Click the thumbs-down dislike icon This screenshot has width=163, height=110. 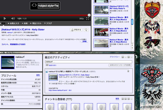click(x=86, y=30)
